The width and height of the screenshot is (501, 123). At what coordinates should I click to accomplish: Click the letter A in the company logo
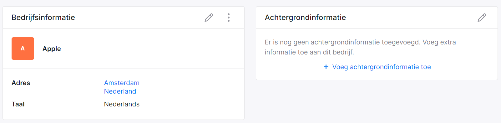click(x=23, y=49)
